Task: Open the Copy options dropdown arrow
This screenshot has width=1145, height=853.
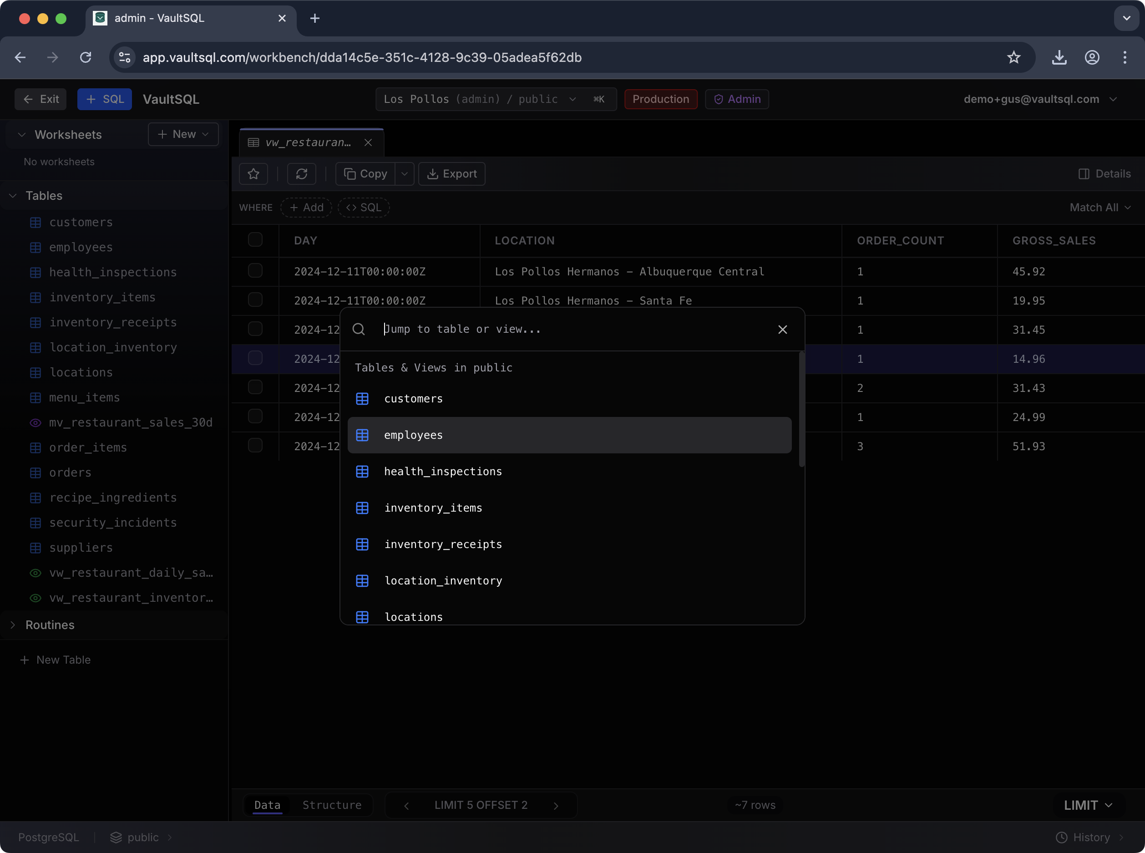Action: click(405, 174)
